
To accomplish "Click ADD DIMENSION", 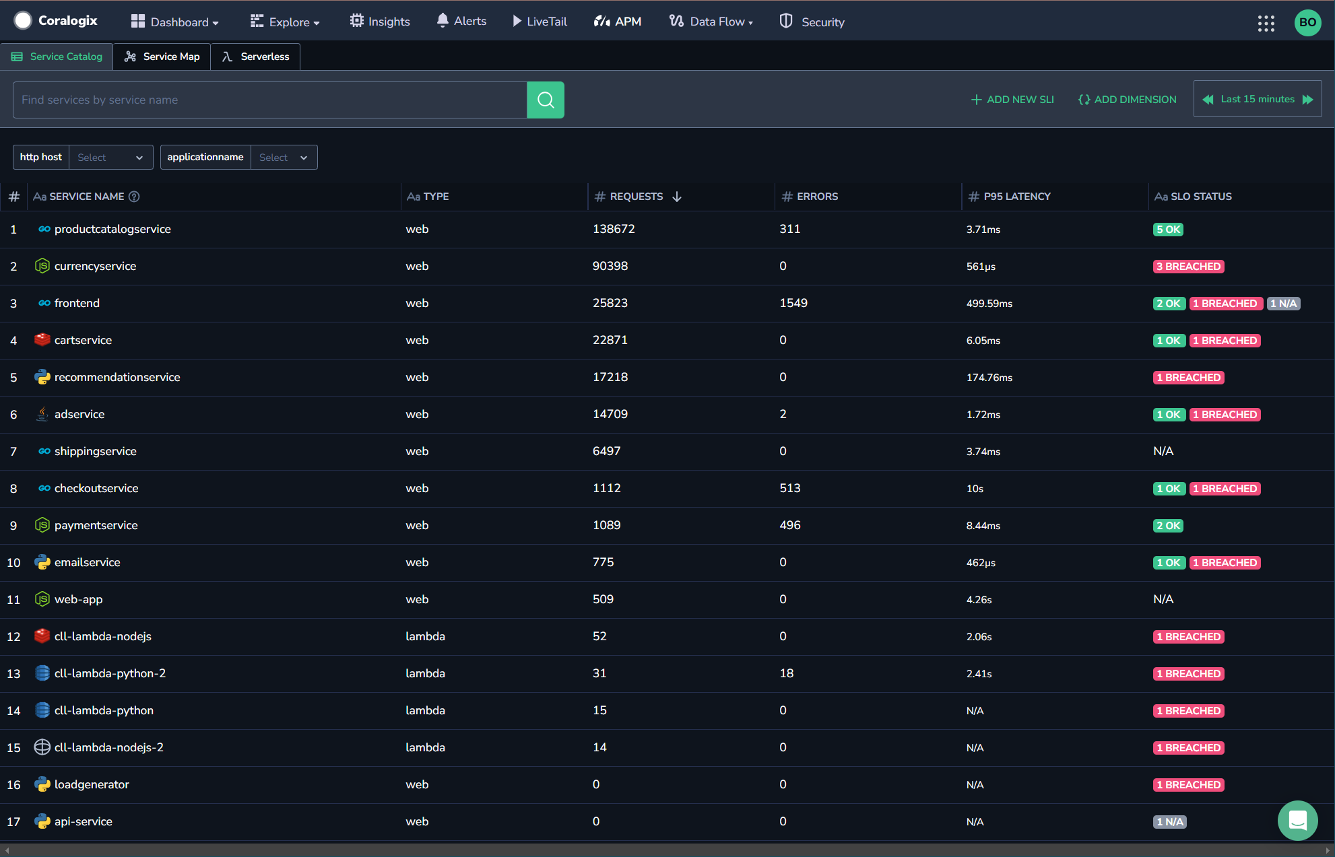I will (x=1128, y=100).
